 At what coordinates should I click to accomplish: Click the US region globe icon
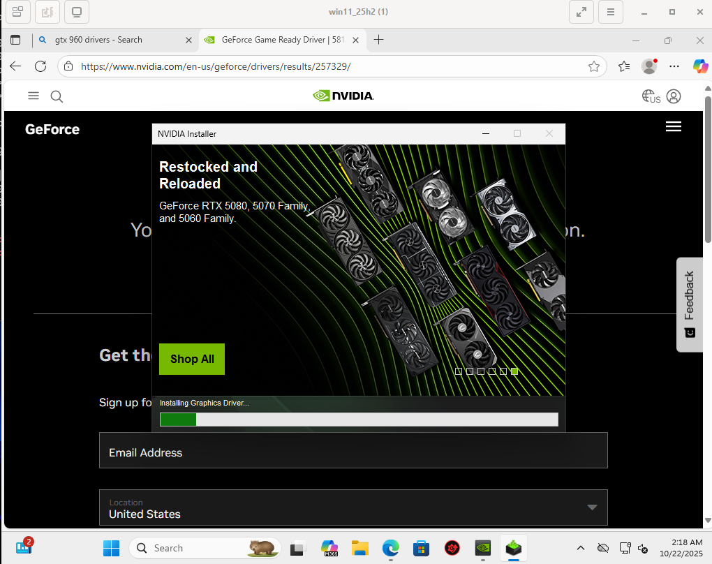(651, 96)
